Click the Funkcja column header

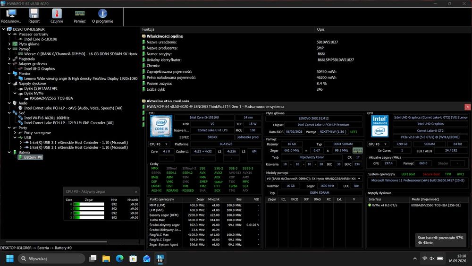click(x=228, y=29)
